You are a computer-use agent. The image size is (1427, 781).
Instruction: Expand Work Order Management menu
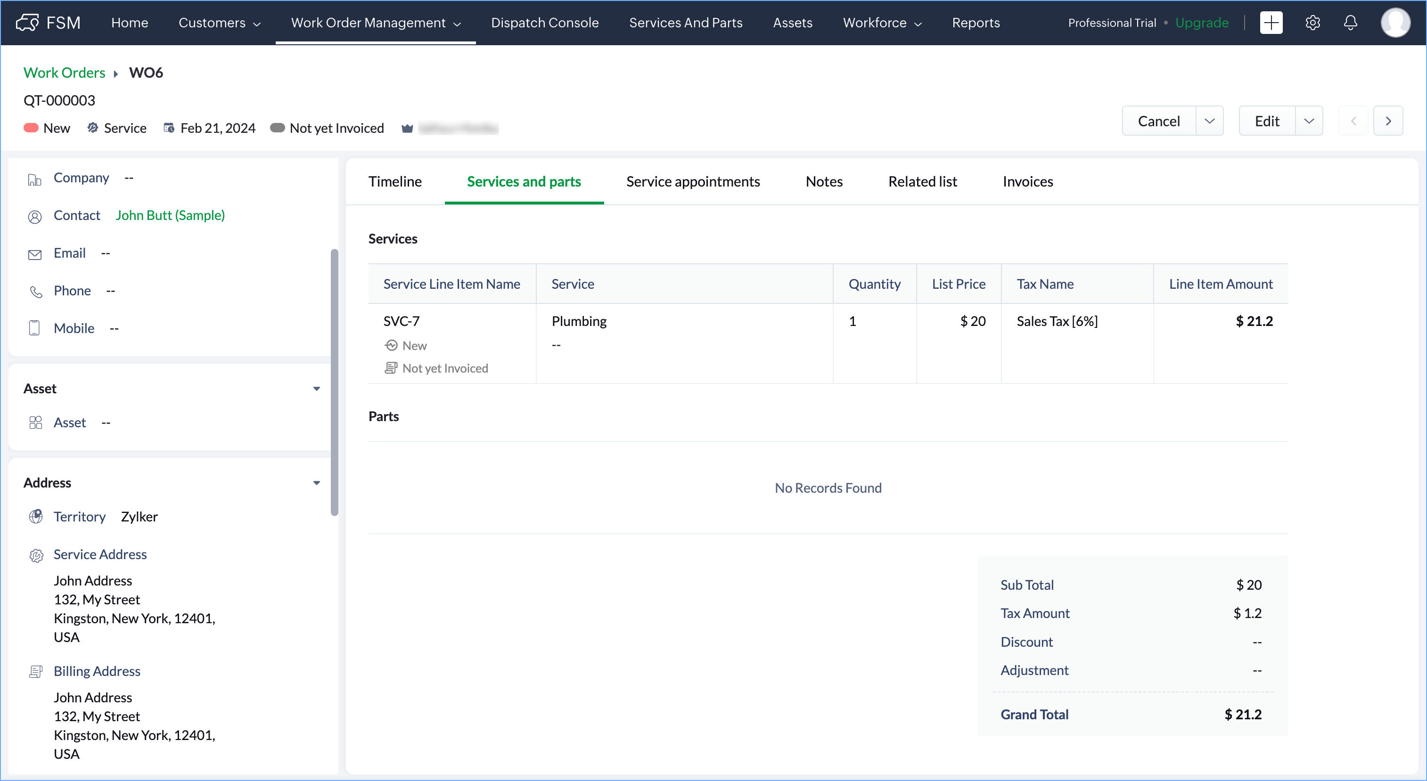[x=376, y=23]
